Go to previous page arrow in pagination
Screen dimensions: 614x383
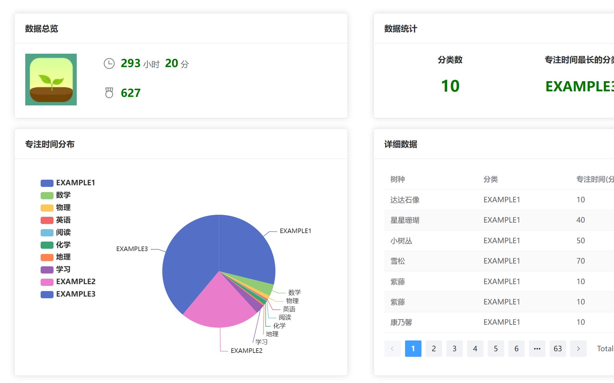click(392, 349)
